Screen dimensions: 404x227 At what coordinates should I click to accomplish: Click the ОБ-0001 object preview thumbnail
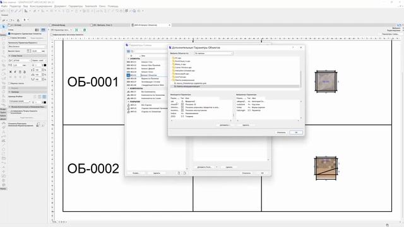(326, 81)
